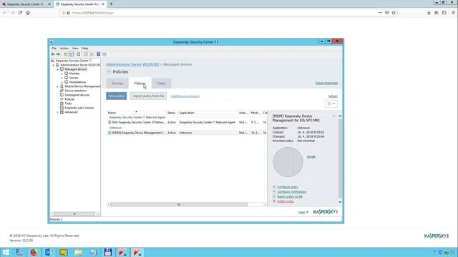Switch to the Tasks tab
Viewport: 458px width, 257px height.
pyautogui.click(x=161, y=84)
